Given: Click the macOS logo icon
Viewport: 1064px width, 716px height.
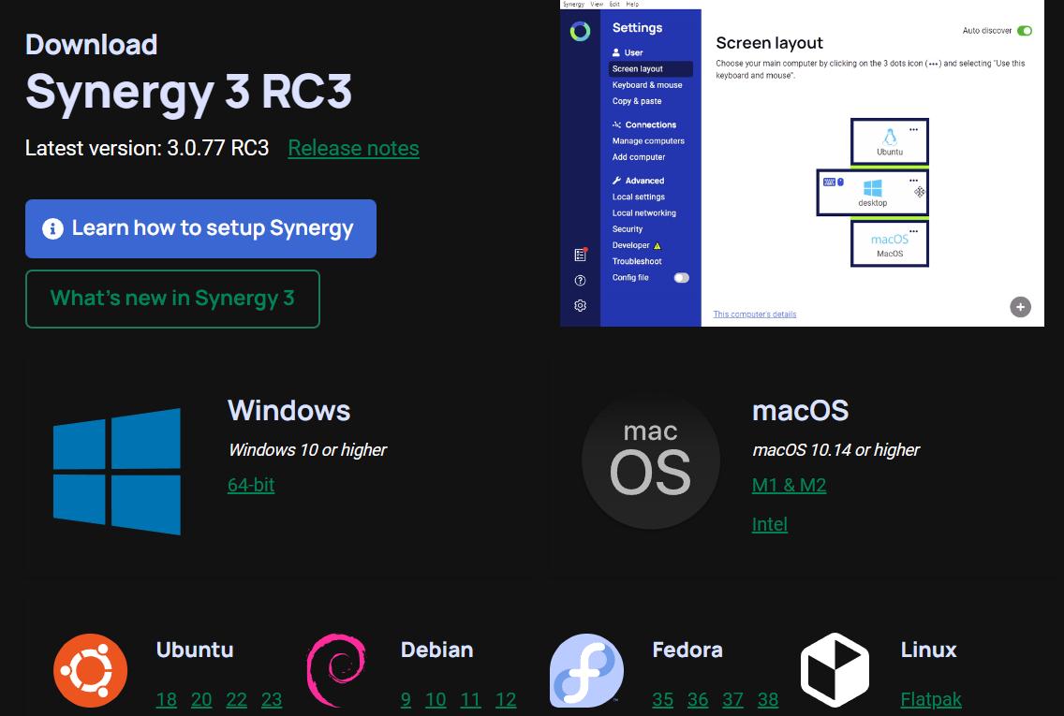Looking at the screenshot, I should pyautogui.click(x=650, y=461).
